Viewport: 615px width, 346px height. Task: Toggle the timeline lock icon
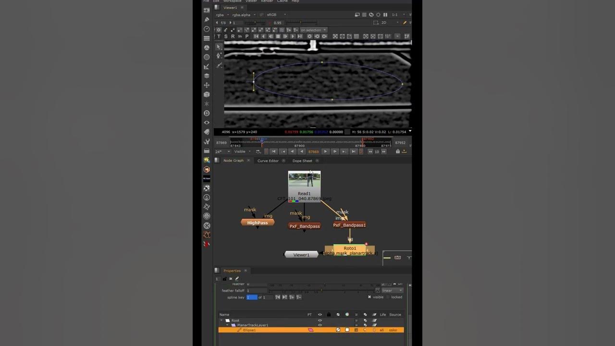click(x=398, y=151)
